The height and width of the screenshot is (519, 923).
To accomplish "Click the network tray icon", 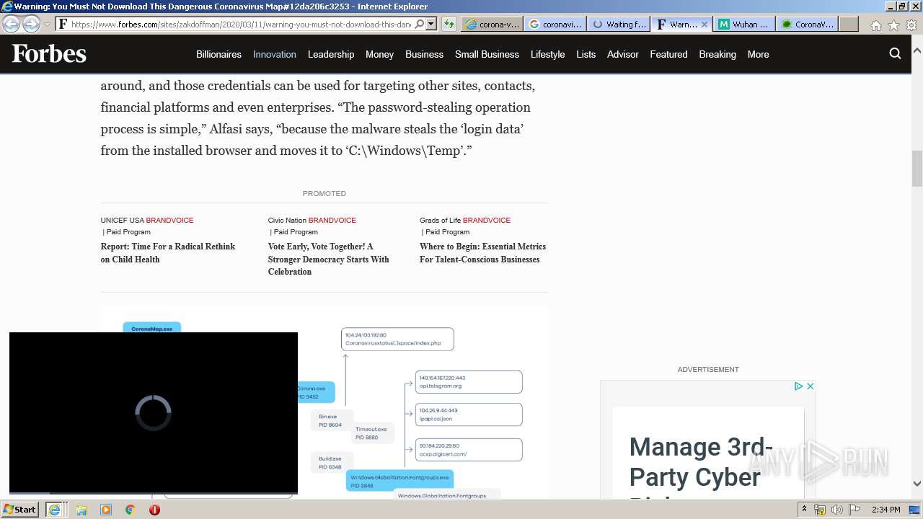I will 820,510.
